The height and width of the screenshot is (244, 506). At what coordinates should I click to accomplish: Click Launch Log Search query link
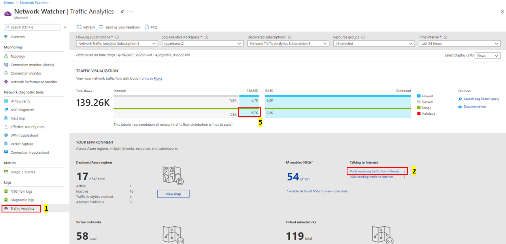coord(481,99)
